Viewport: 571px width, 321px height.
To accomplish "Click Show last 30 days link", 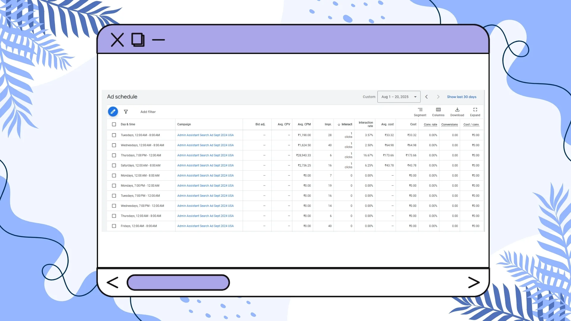I will [462, 97].
